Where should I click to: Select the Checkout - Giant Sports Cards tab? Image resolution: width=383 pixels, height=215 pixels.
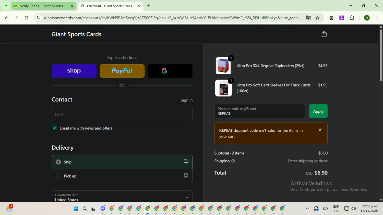tap(110, 6)
